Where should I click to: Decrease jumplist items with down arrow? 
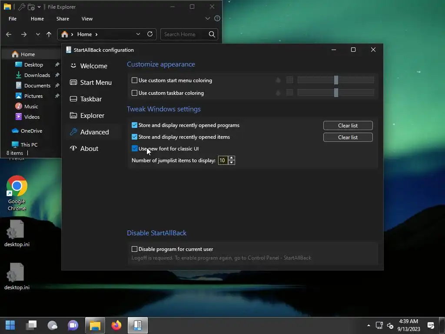click(x=232, y=163)
